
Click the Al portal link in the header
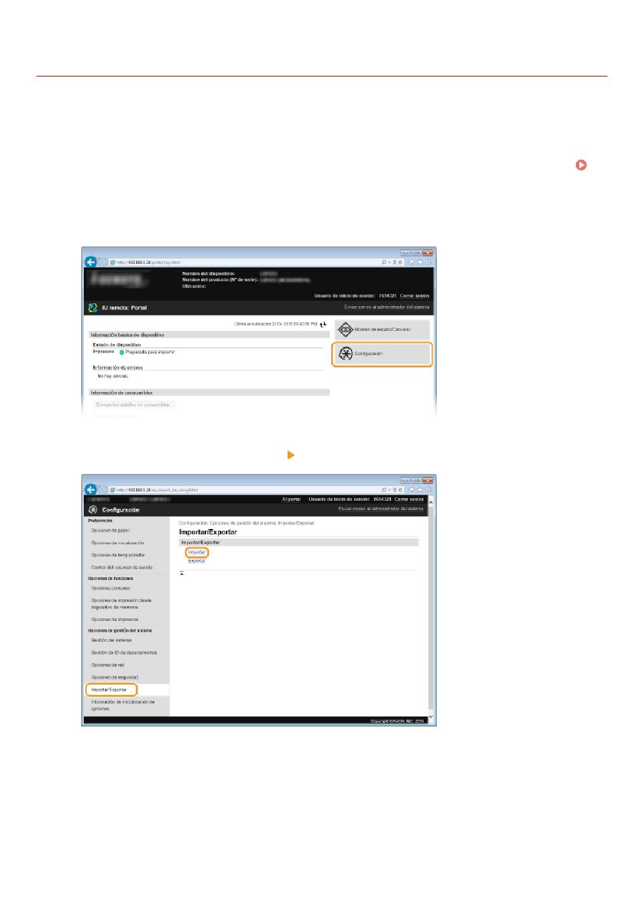pyautogui.click(x=291, y=499)
